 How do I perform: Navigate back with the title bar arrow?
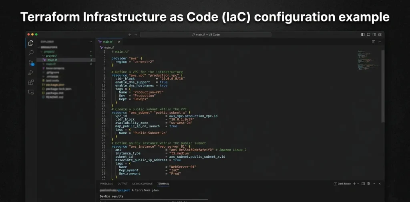[x=130, y=34]
